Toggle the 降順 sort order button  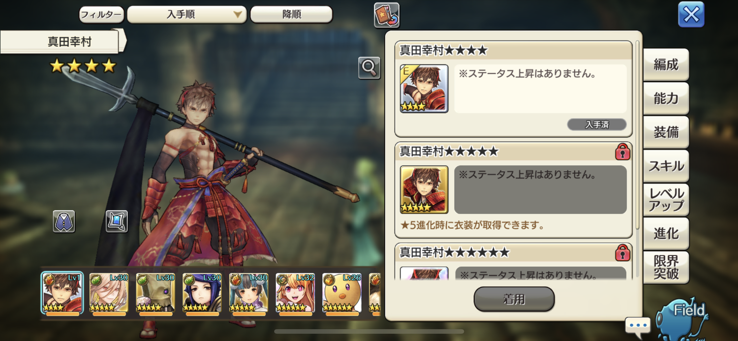pos(291,14)
